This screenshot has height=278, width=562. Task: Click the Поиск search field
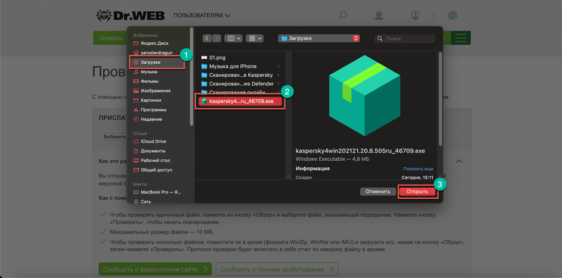[x=405, y=38]
